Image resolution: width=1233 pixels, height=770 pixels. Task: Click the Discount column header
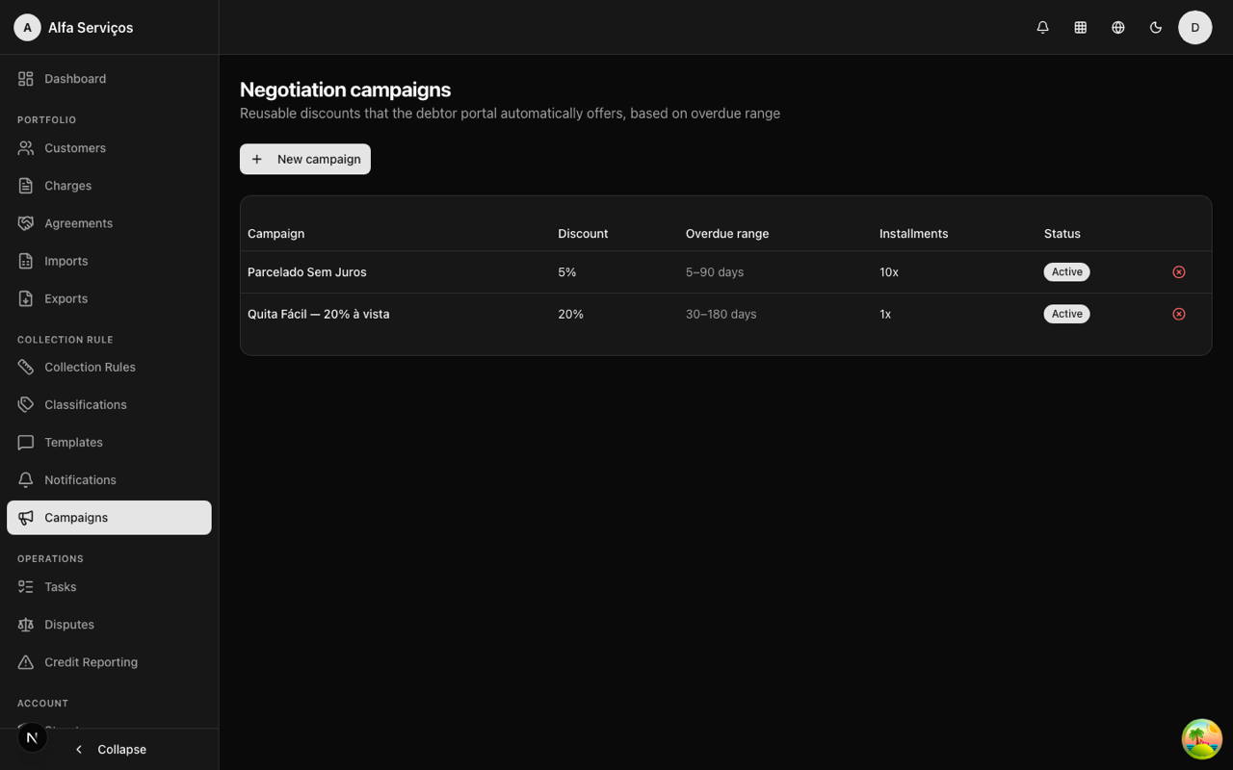click(583, 234)
